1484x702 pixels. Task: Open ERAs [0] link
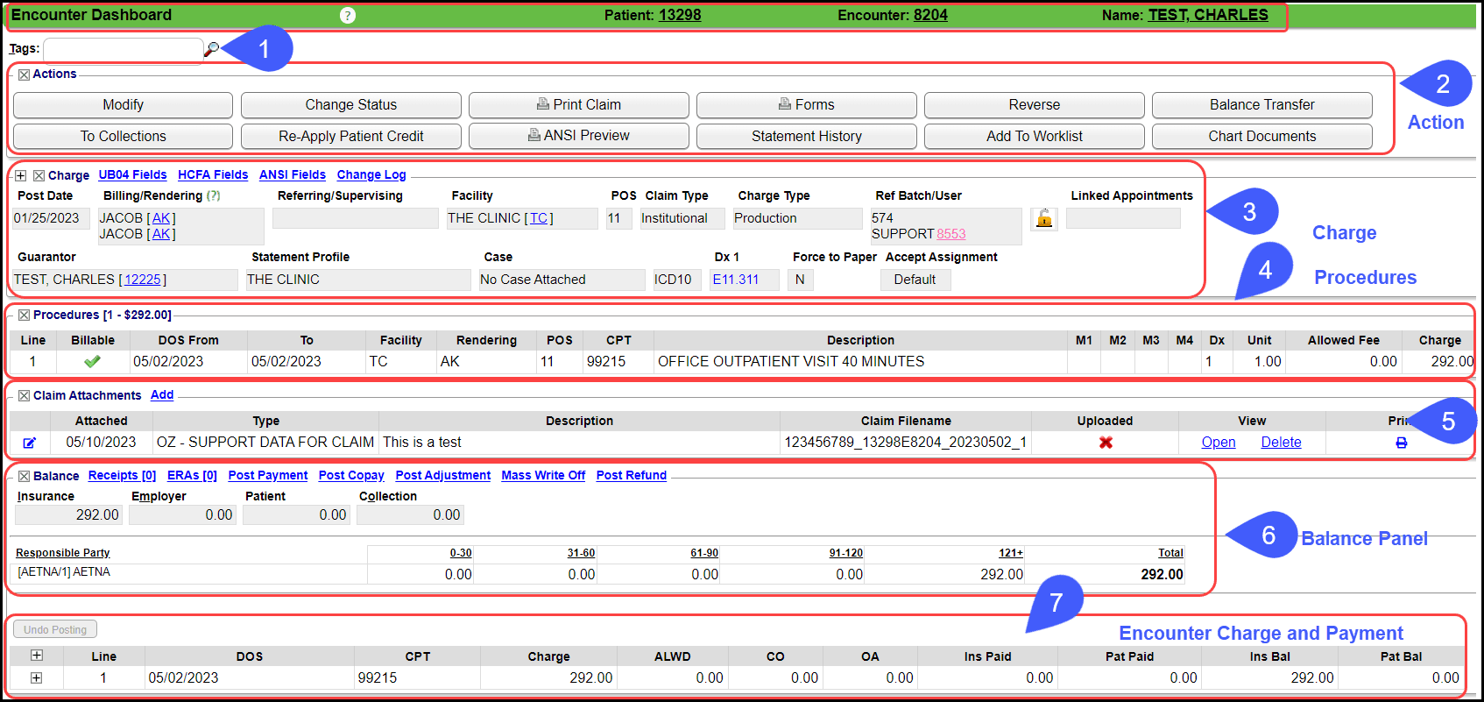pyautogui.click(x=192, y=475)
